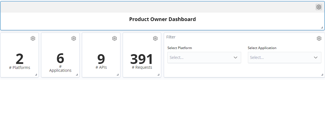
Task: Click the number 2 platforms value
Action: click(x=19, y=59)
